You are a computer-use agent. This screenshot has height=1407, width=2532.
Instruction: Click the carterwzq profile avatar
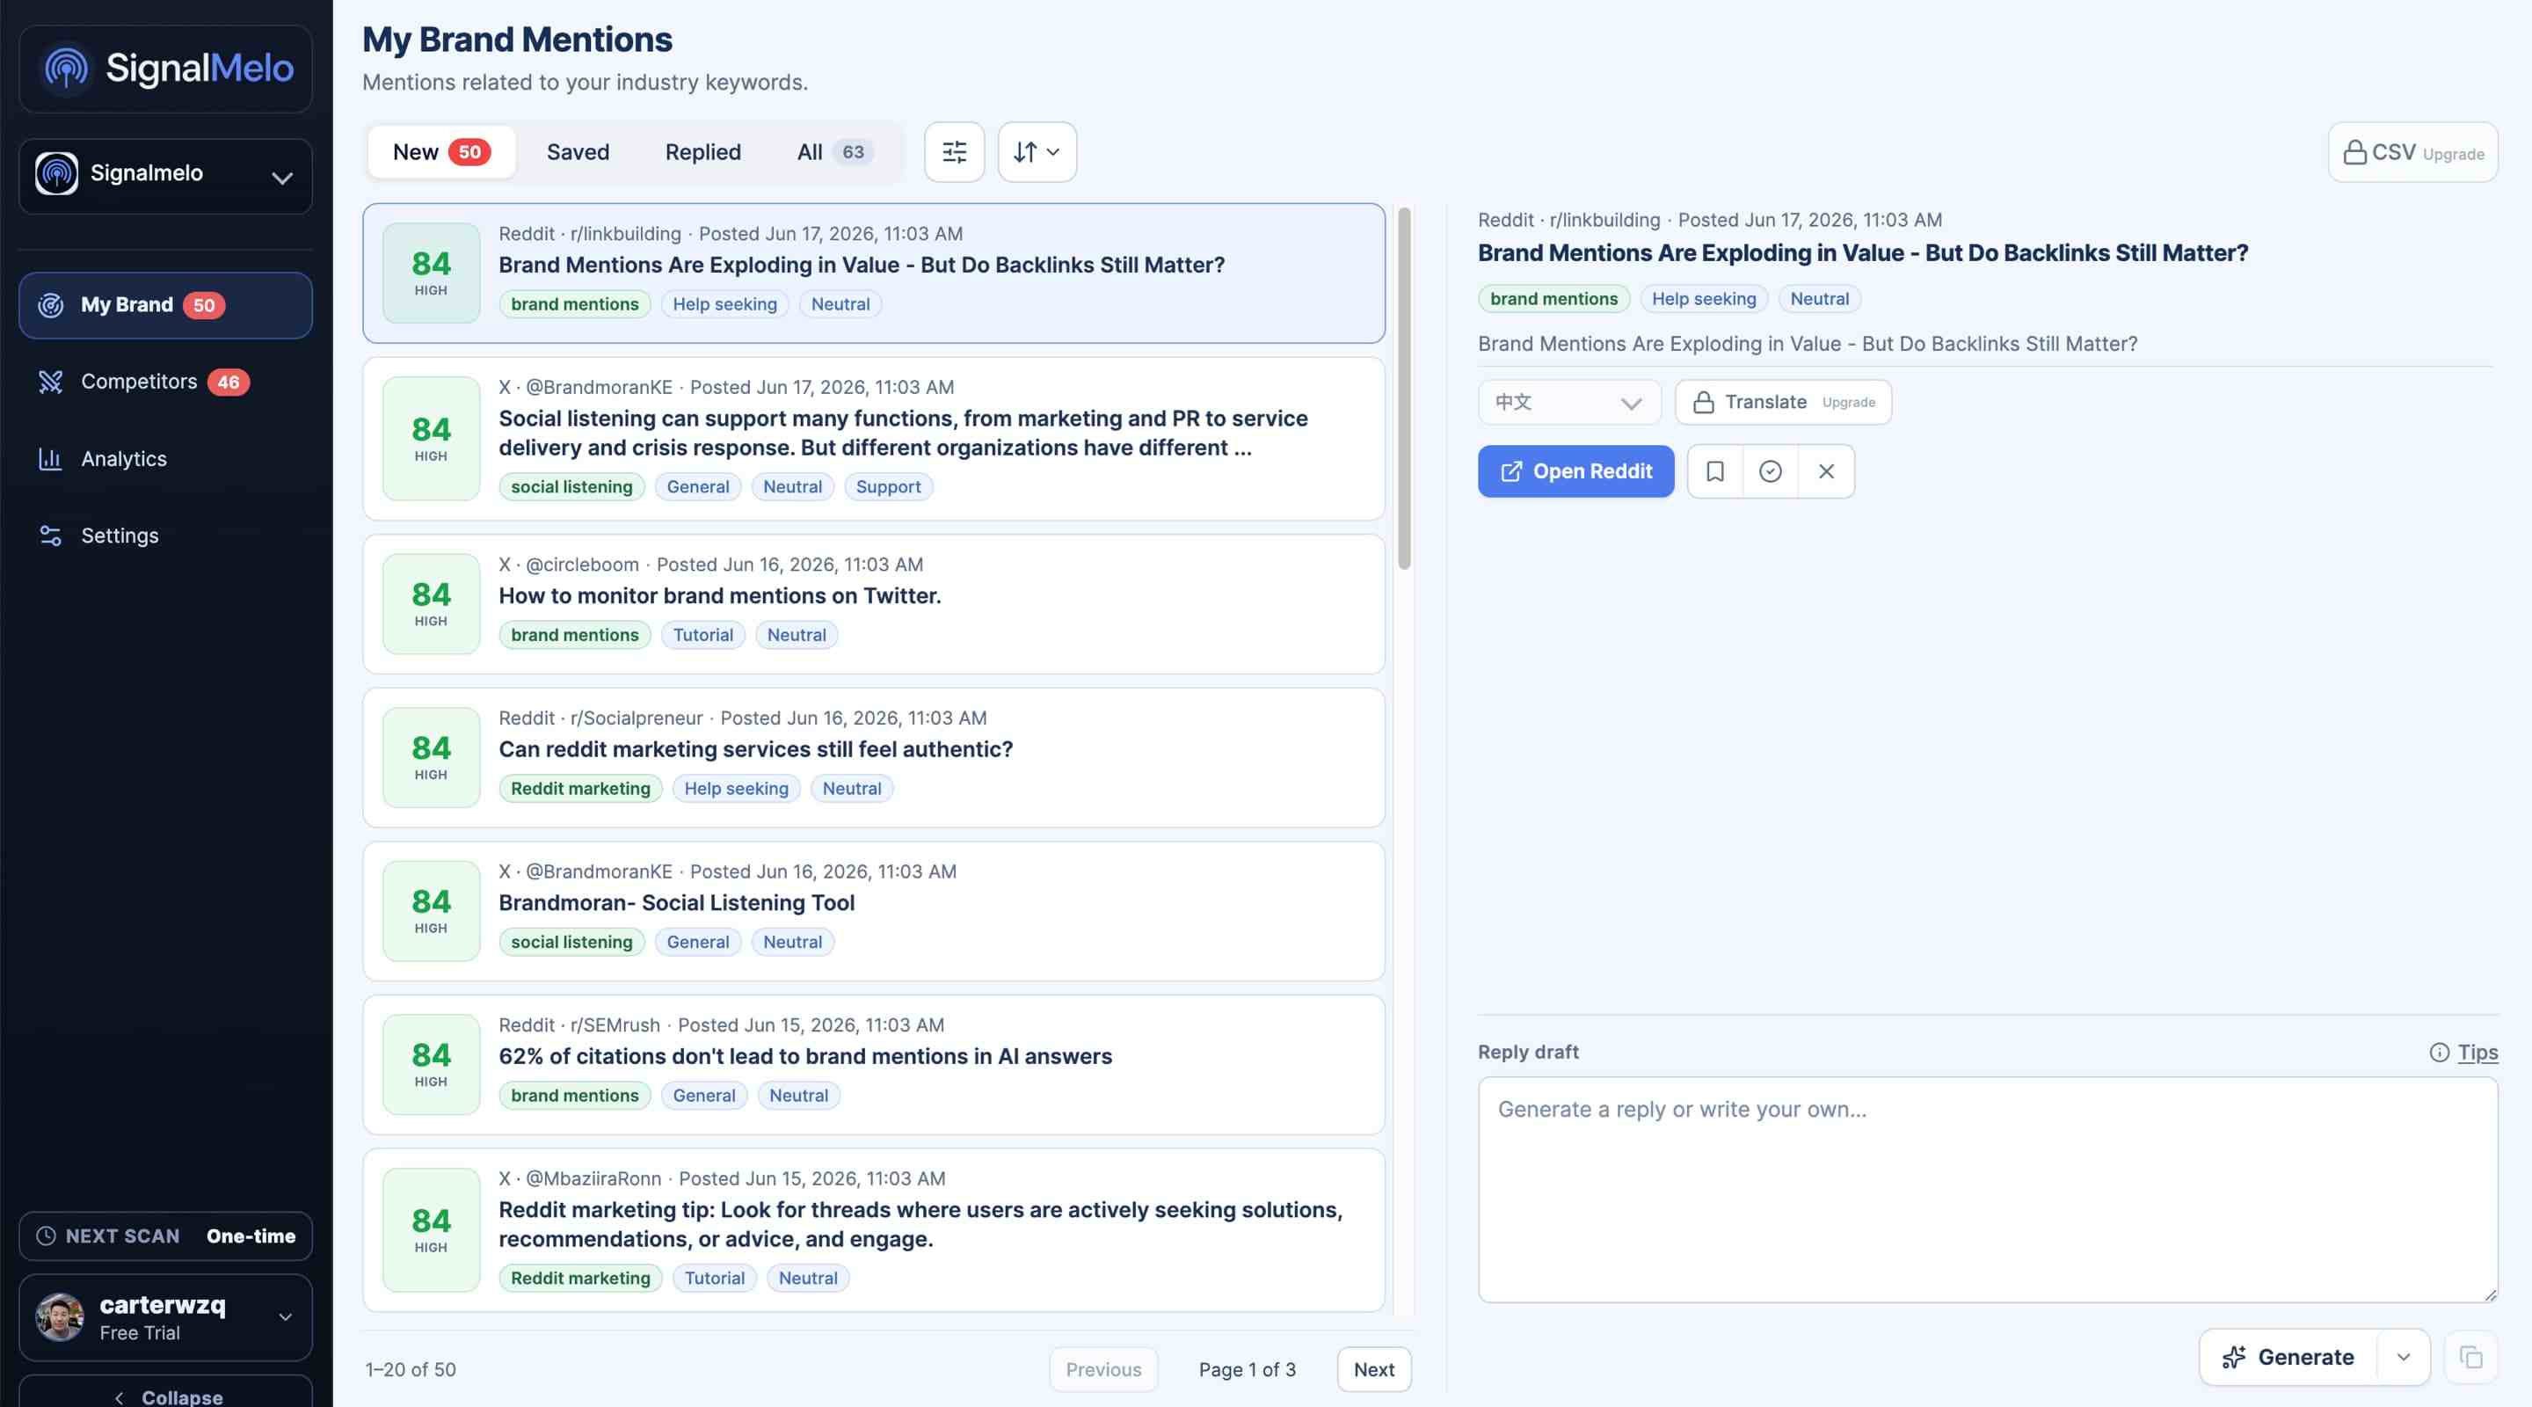59,1317
